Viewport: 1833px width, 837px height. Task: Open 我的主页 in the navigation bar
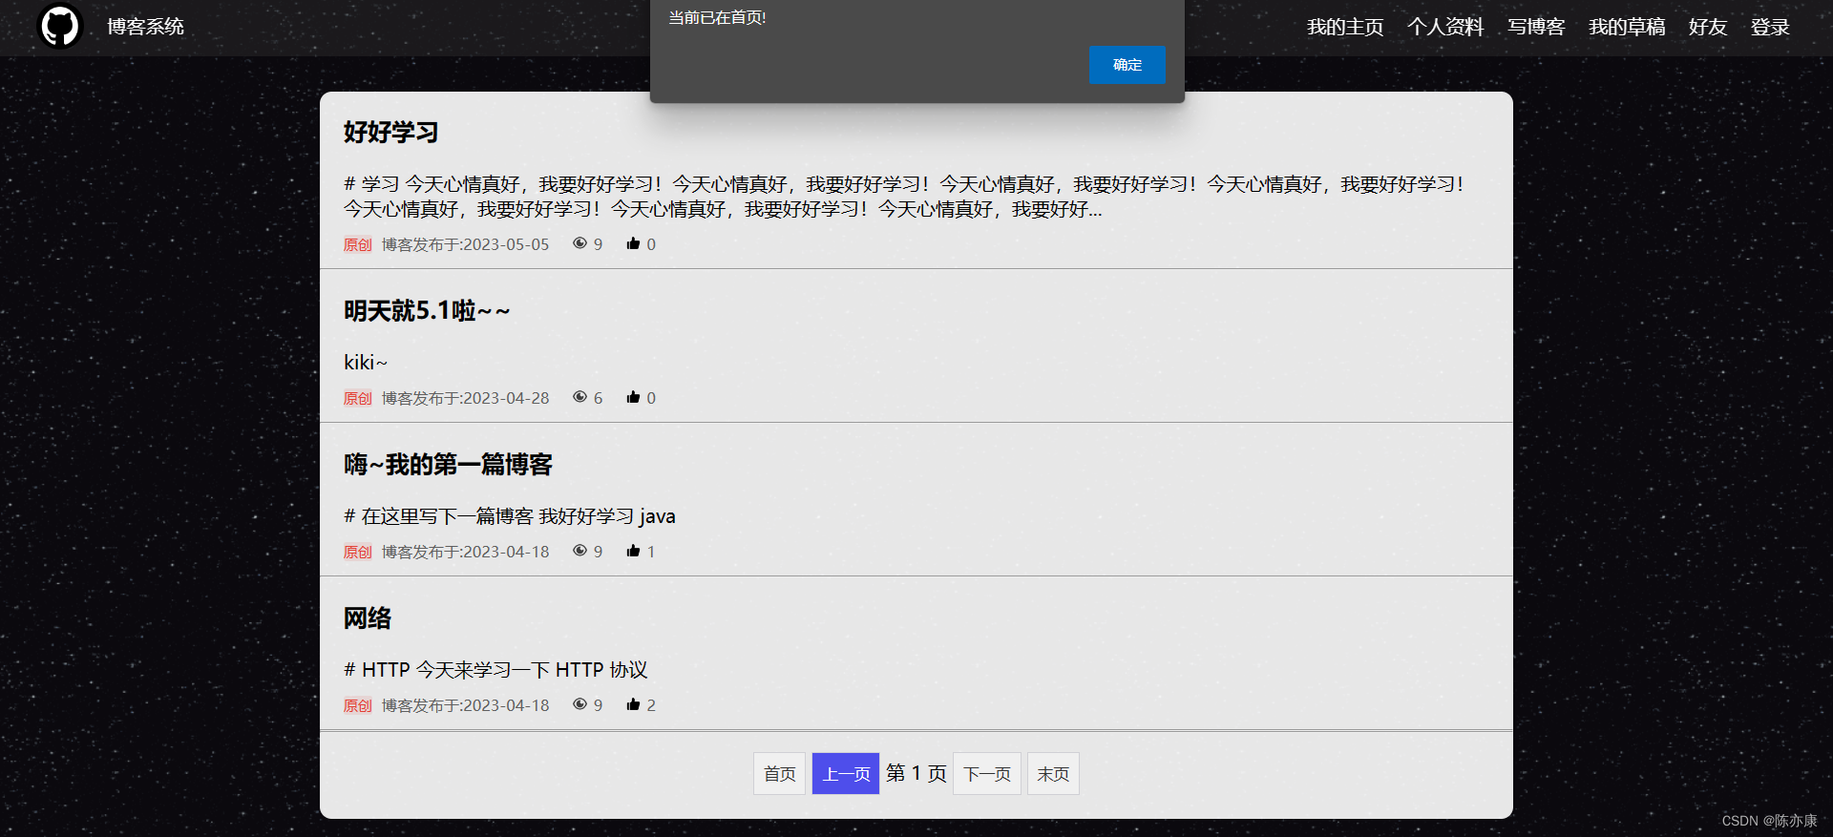(1345, 27)
